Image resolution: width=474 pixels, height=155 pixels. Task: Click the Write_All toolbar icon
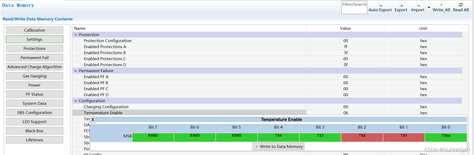tap(441, 5)
